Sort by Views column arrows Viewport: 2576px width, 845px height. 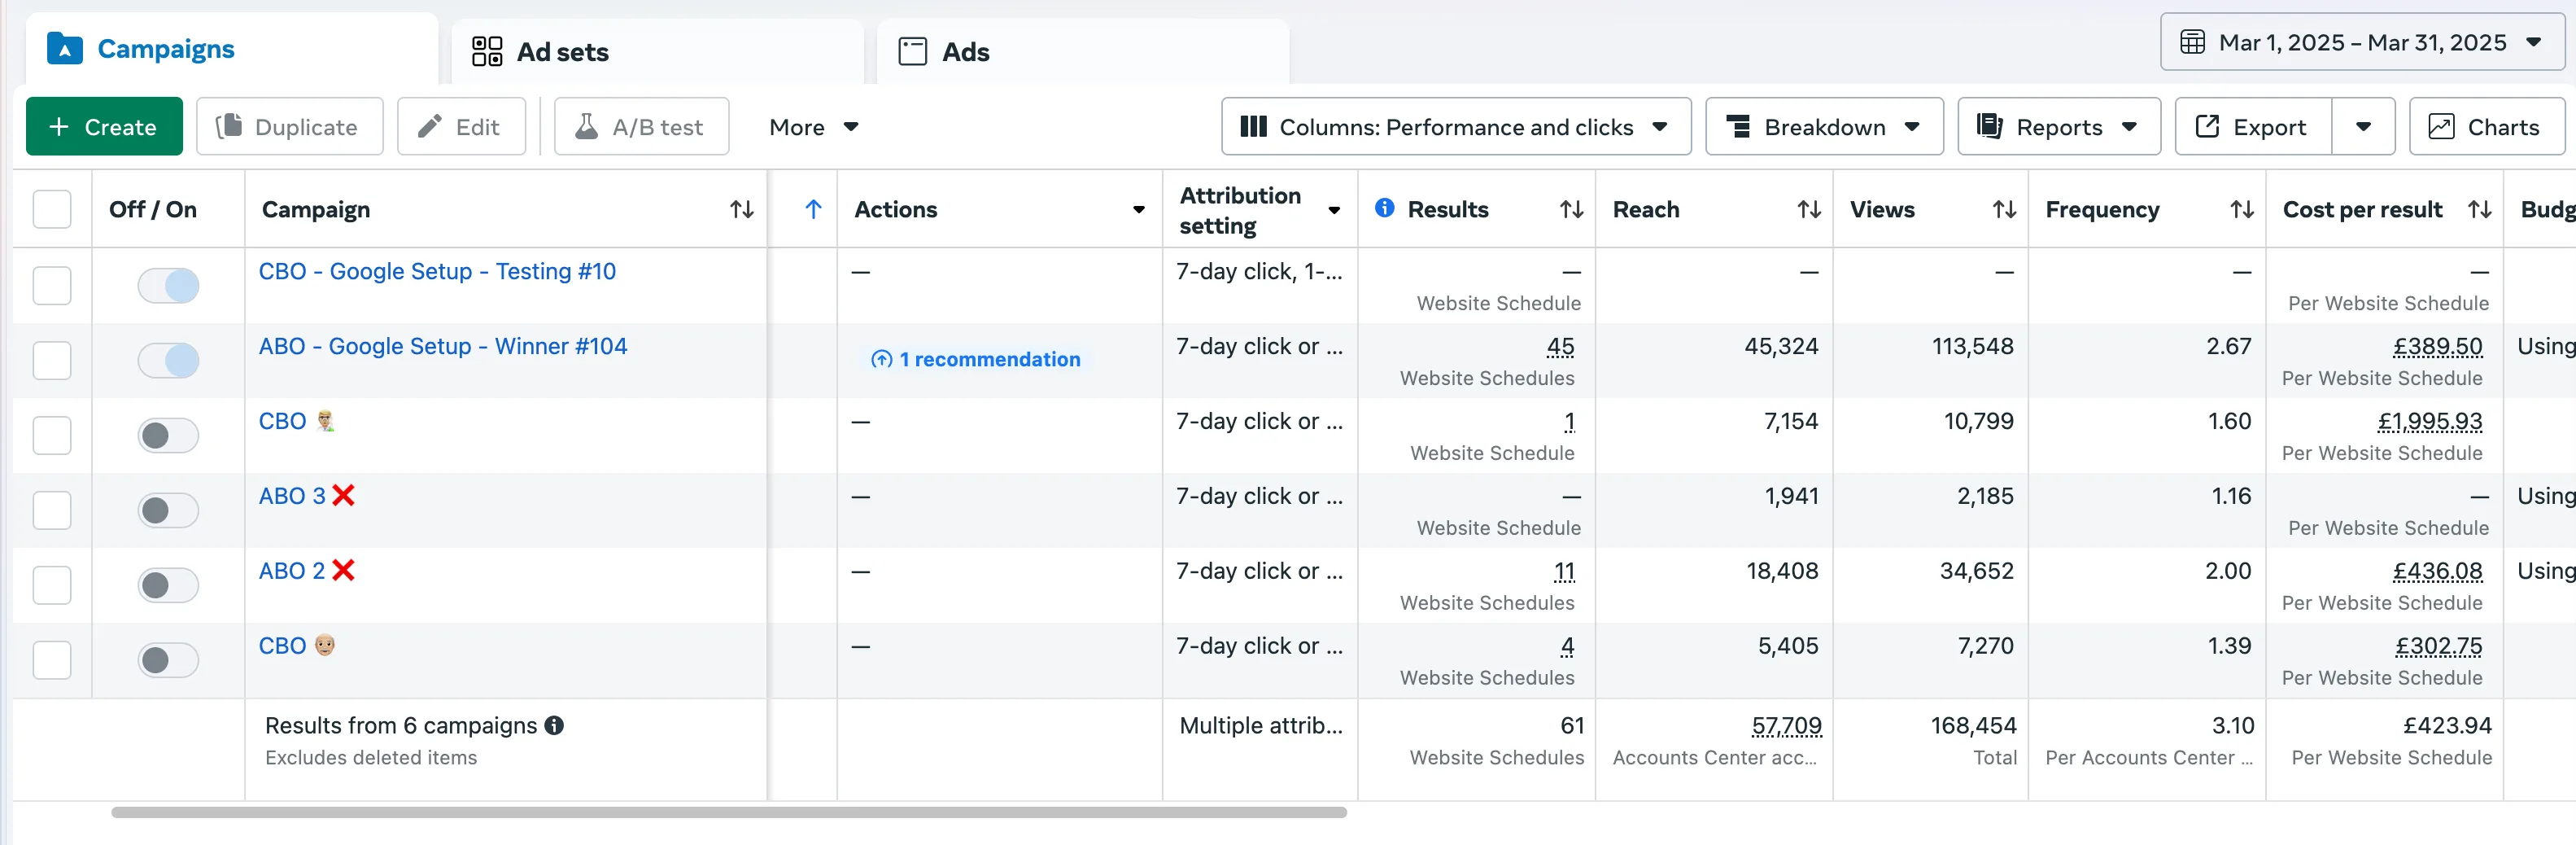click(2004, 210)
